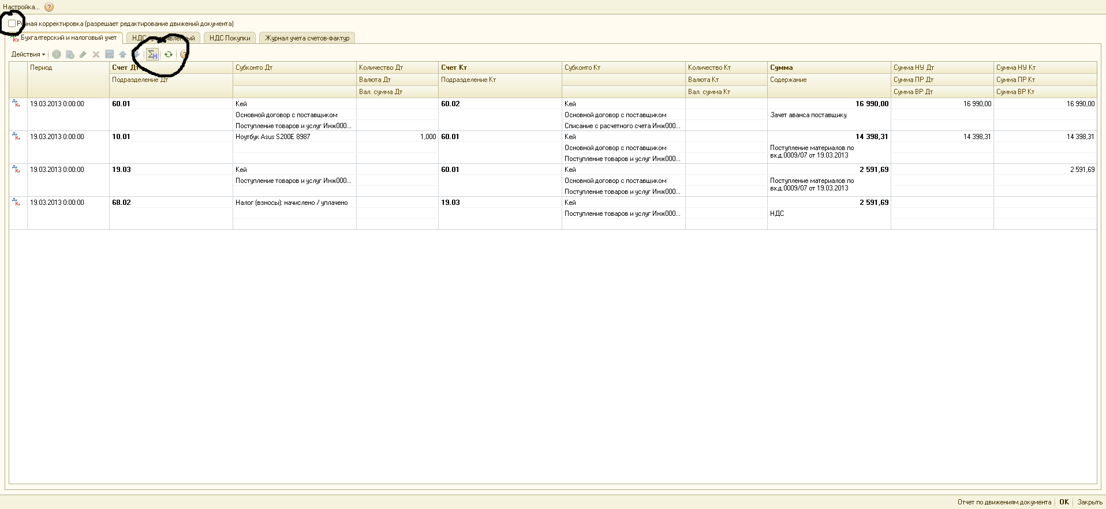
Task: Click the delete X toolbar icon
Action: pyautogui.click(x=96, y=54)
